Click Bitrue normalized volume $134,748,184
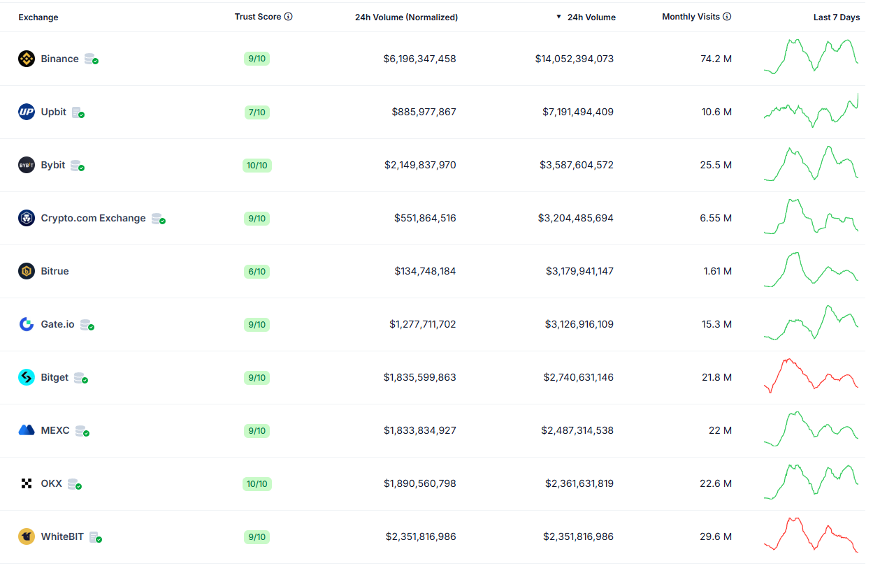Viewport: 873px width, 570px height. 425,271
